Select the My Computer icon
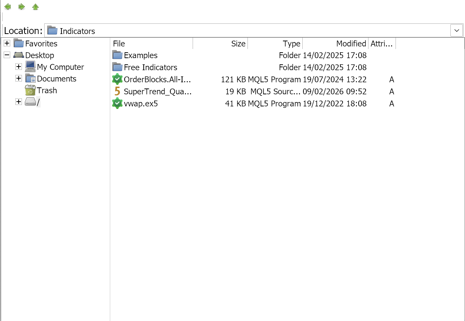465x321 pixels. pyautogui.click(x=30, y=67)
